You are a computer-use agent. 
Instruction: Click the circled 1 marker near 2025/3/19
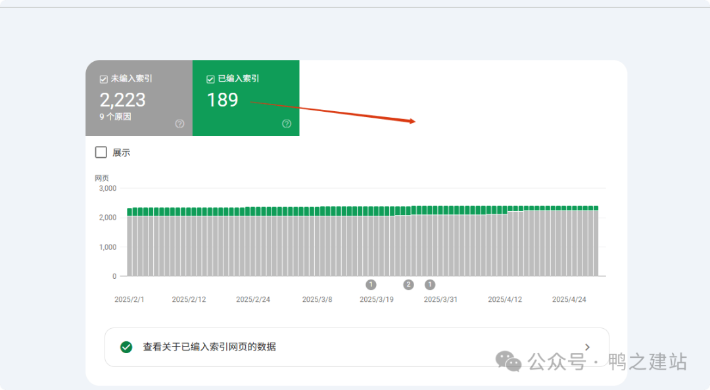(371, 285)
